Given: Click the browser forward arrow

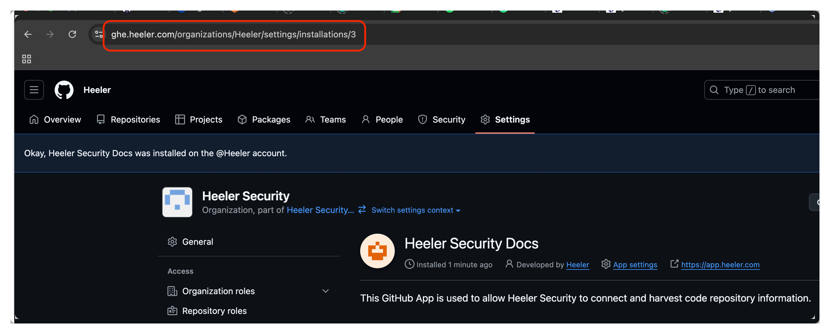Looking at the screenshot, I should [50, 34].
